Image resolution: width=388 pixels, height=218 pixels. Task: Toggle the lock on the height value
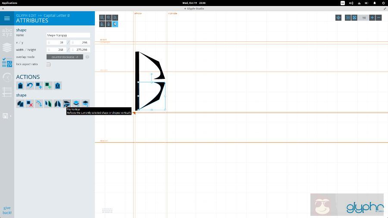tap(73, 50)
